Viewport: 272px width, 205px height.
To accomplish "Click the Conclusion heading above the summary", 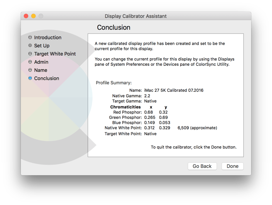I will point(114,28).
